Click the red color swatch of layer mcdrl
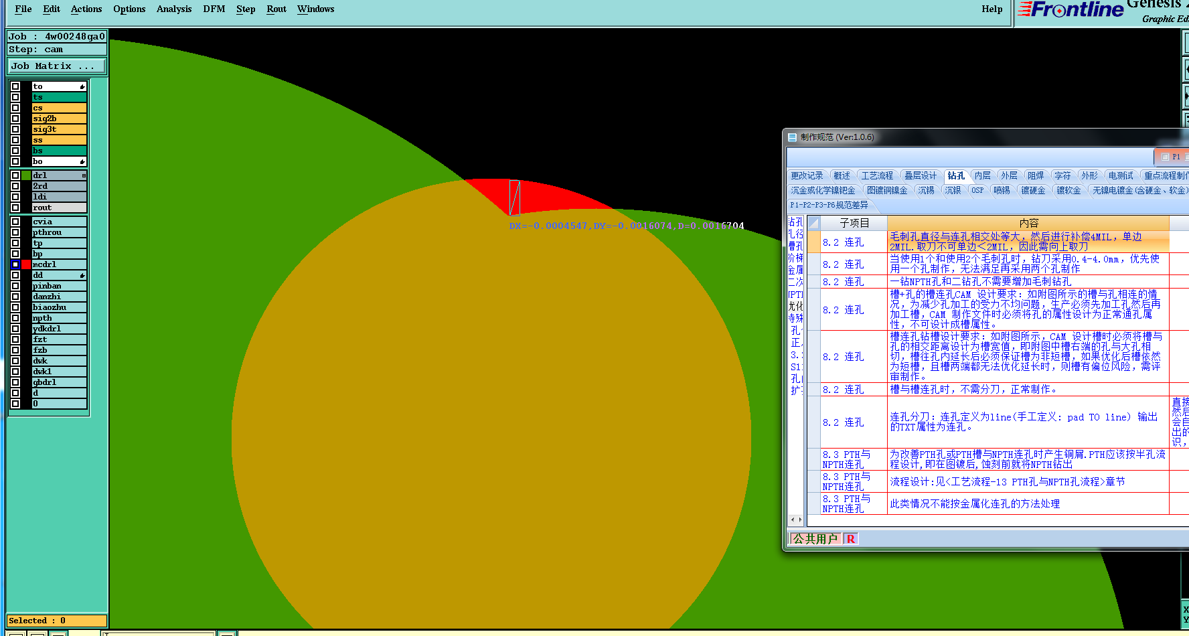Image resolution: width=1189 pixels, height=636 pixels. coord(26,264)
